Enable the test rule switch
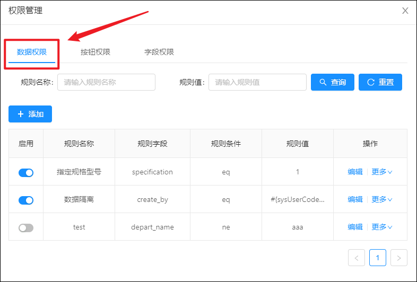This screenshot has height=282, width=417. (x=26, y=228)
